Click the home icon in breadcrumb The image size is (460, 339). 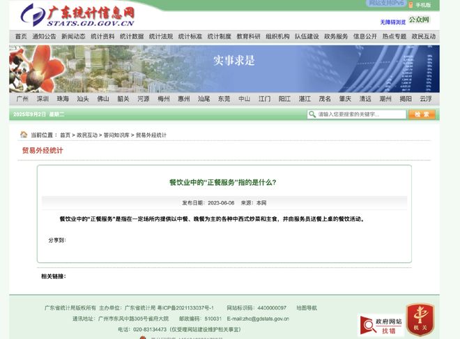tap(24, 135)
